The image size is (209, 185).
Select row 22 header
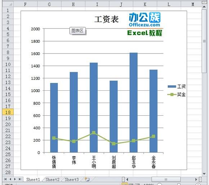pos(8,136)
